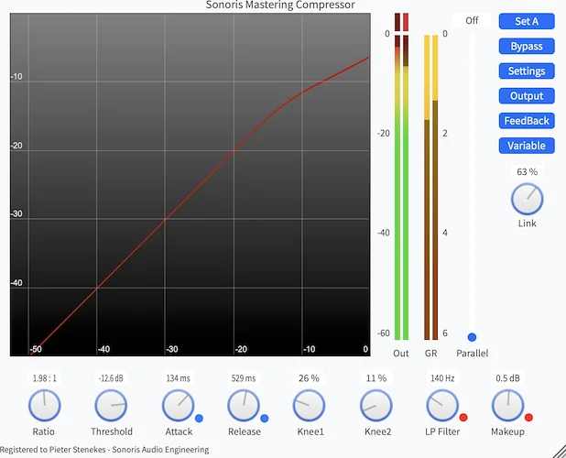Toggle the blue dot next to Attack
566x458 pixels.
click(x=199, y=419)
